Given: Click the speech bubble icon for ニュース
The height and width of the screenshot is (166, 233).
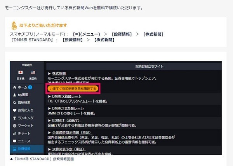Looking at the screenshot, I should 15,141.
